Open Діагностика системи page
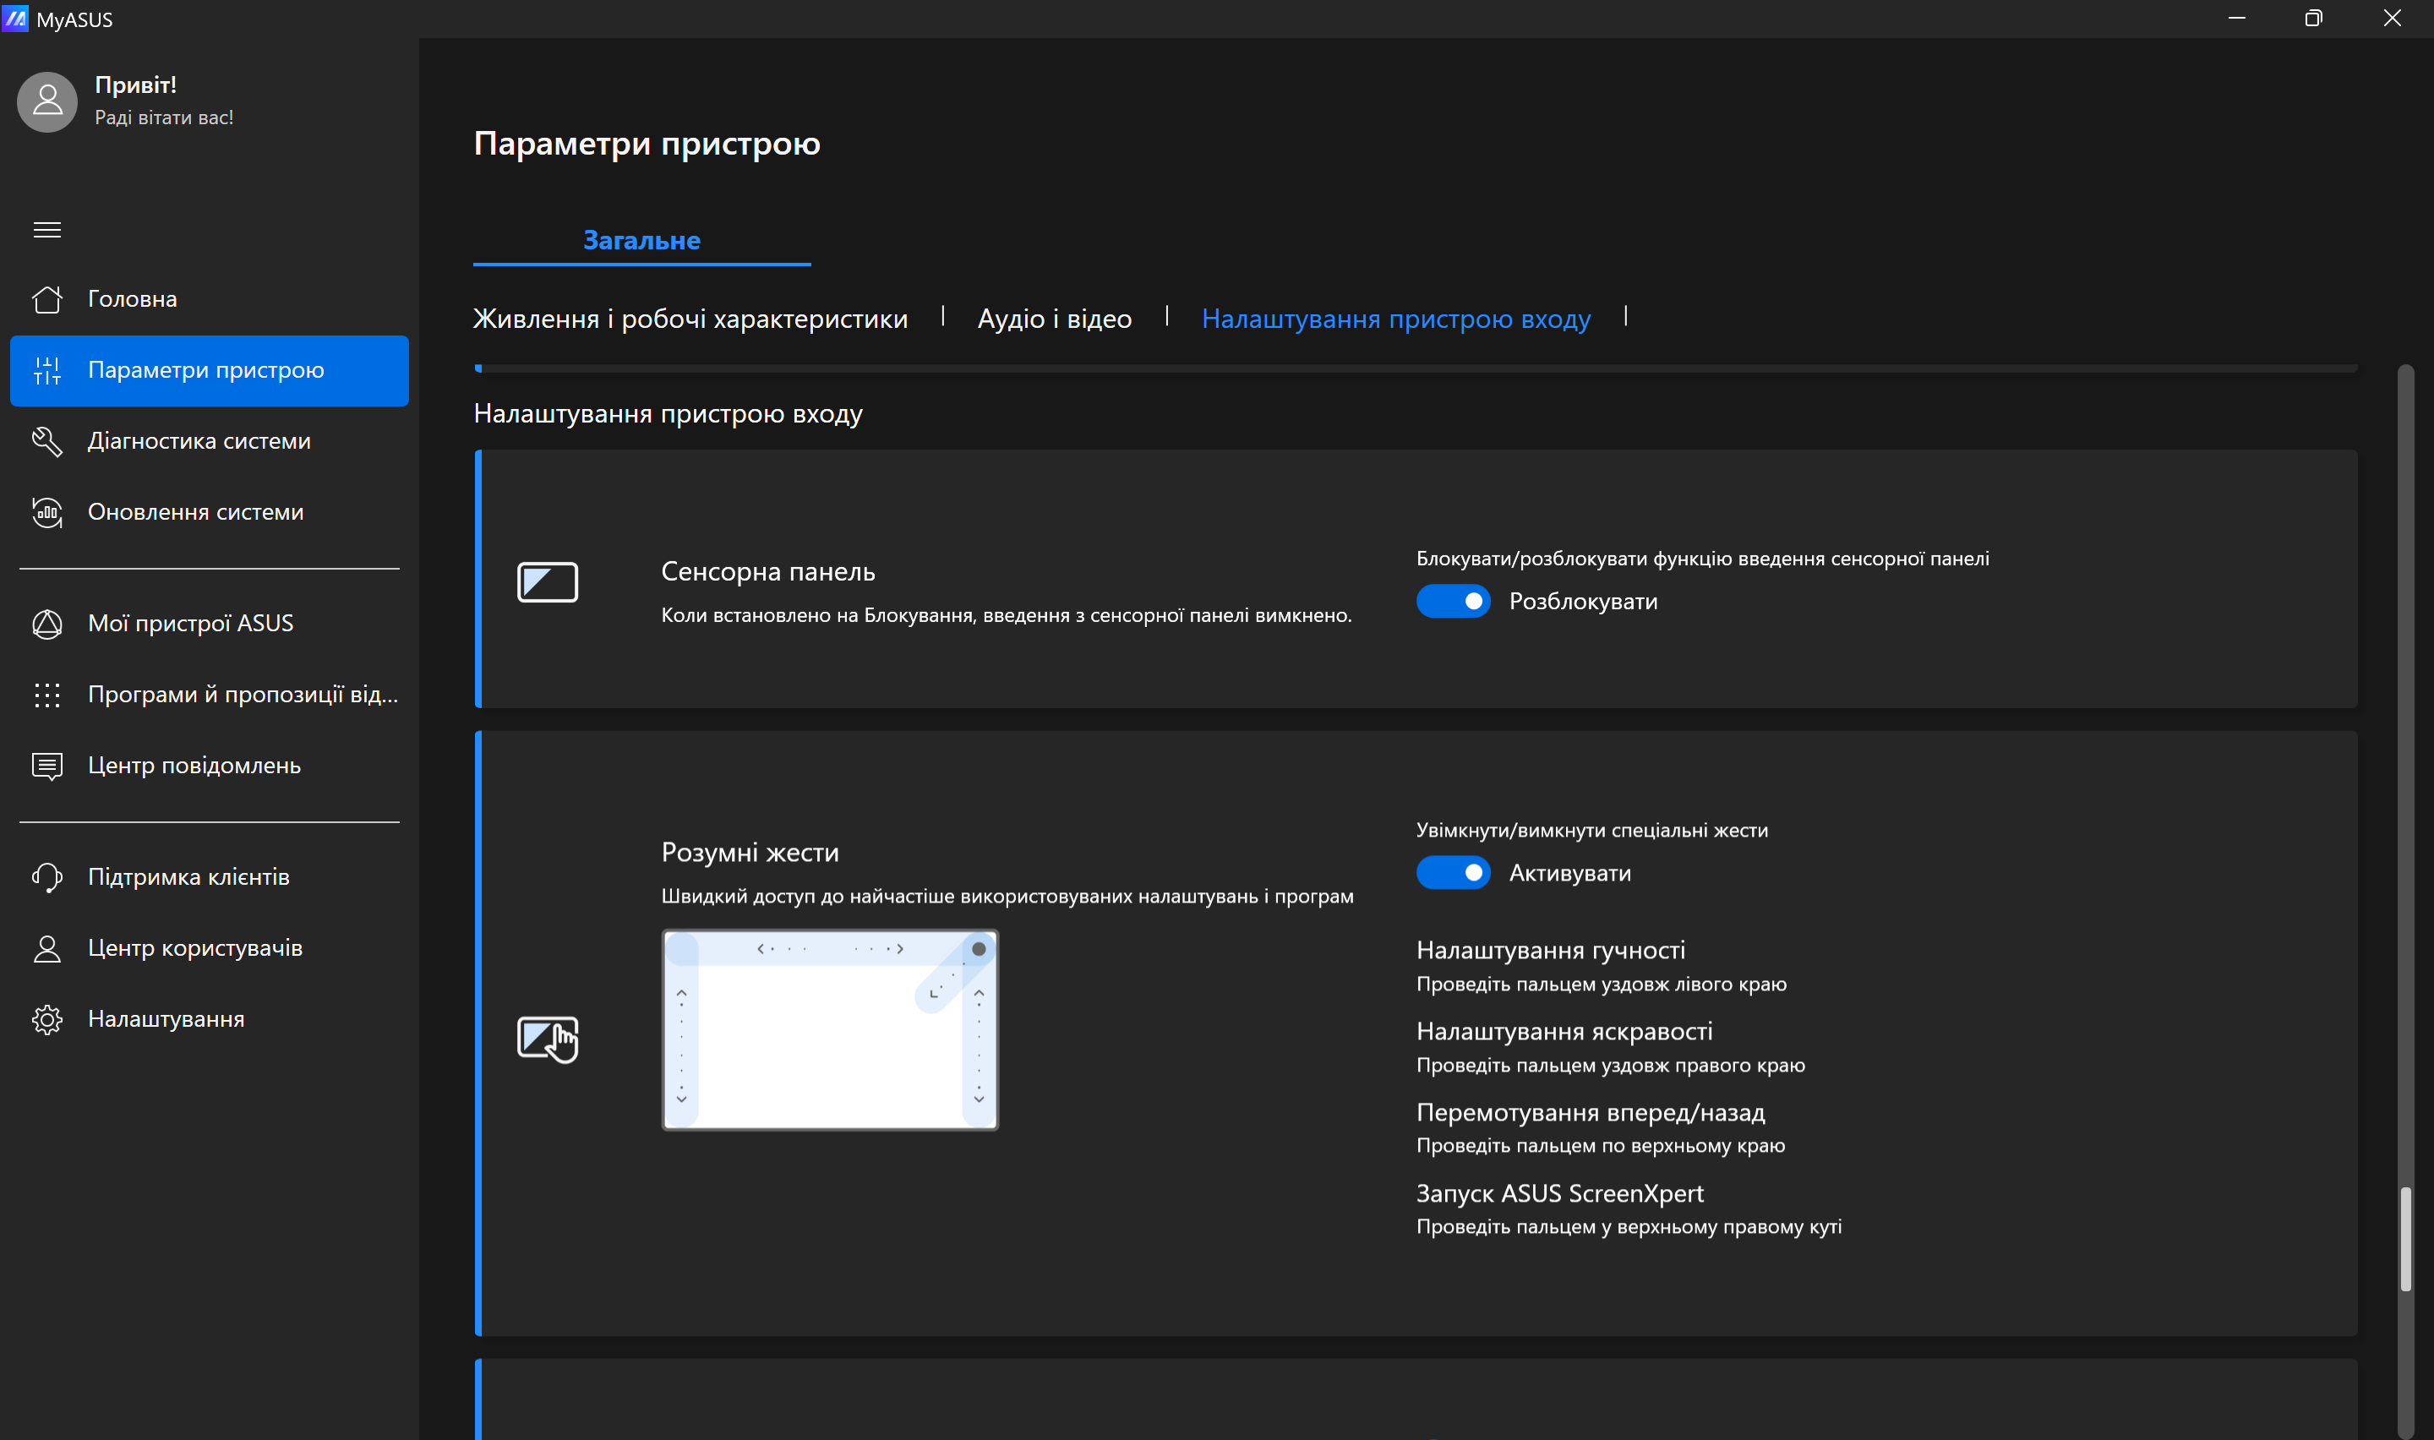The image size is (2434, 1440). [210, 440]
